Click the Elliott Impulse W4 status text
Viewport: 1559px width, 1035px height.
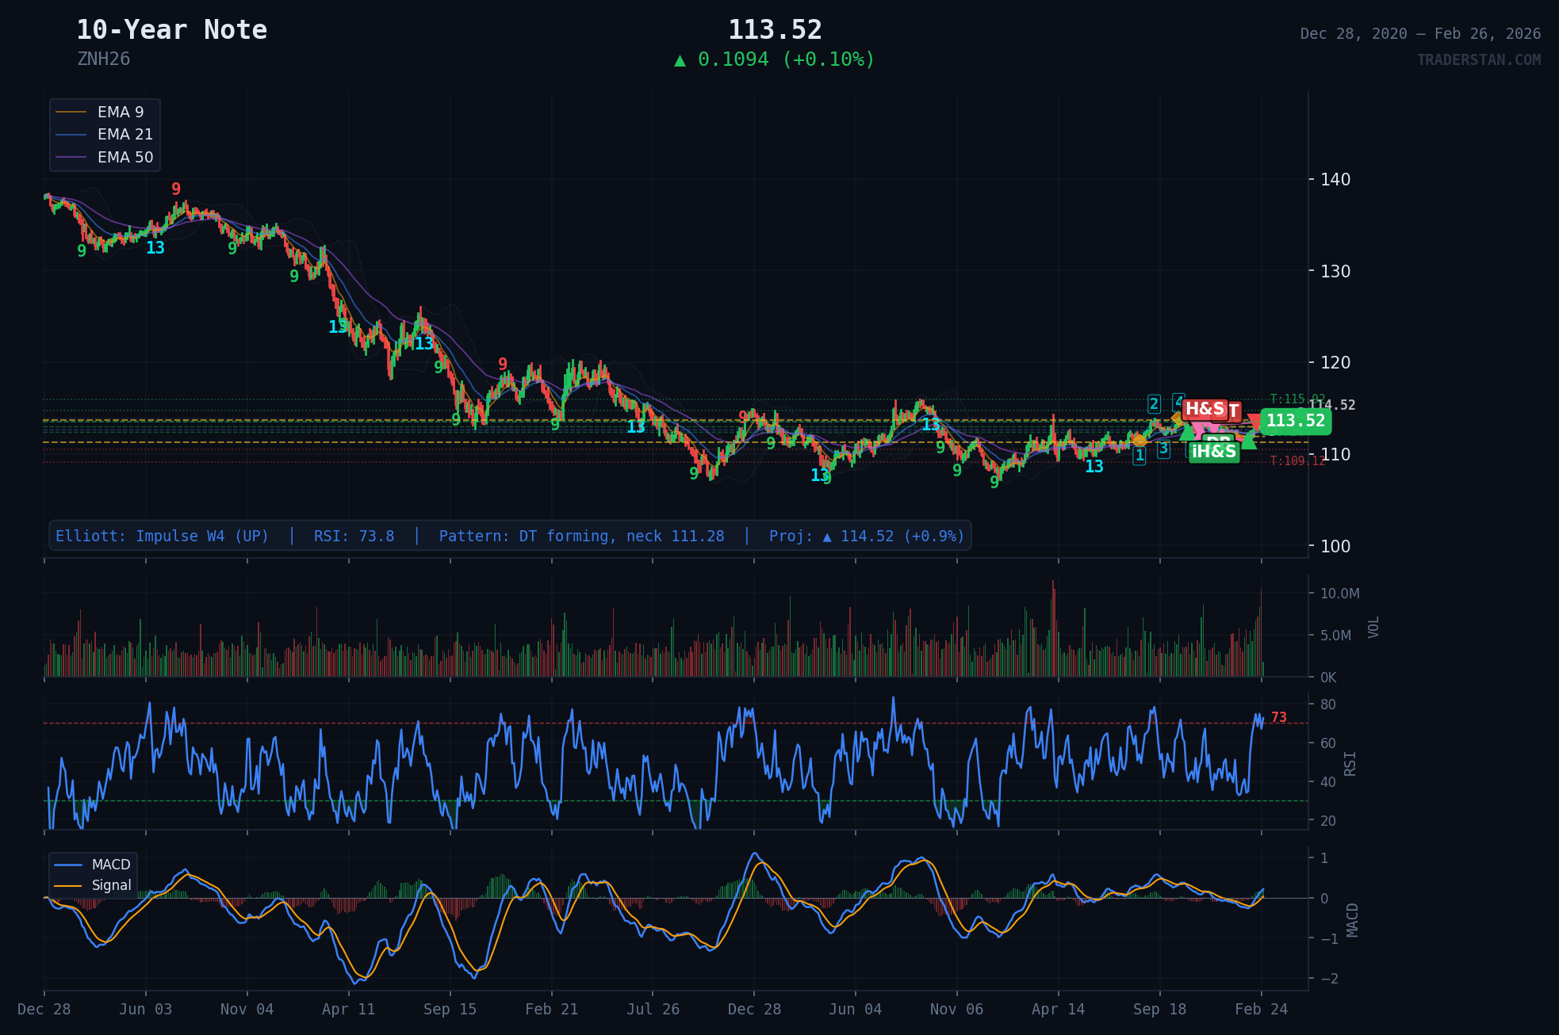pyautogui.click(x=162, y=536)
